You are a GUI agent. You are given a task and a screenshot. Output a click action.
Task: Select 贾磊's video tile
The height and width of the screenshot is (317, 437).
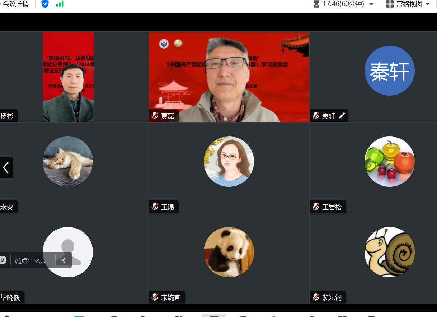click(229, 77)
